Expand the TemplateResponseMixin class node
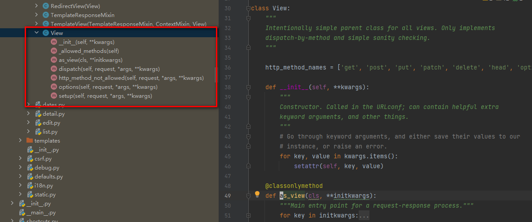Screen dimensions: 532x222 [x=37, y=15]
